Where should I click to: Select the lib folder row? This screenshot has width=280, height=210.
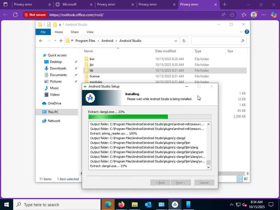165,70
